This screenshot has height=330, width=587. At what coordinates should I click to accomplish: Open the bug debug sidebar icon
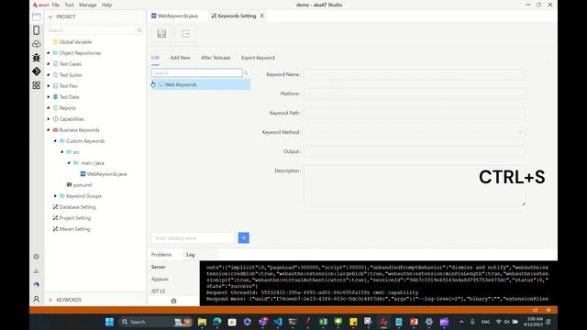(37, 58)
